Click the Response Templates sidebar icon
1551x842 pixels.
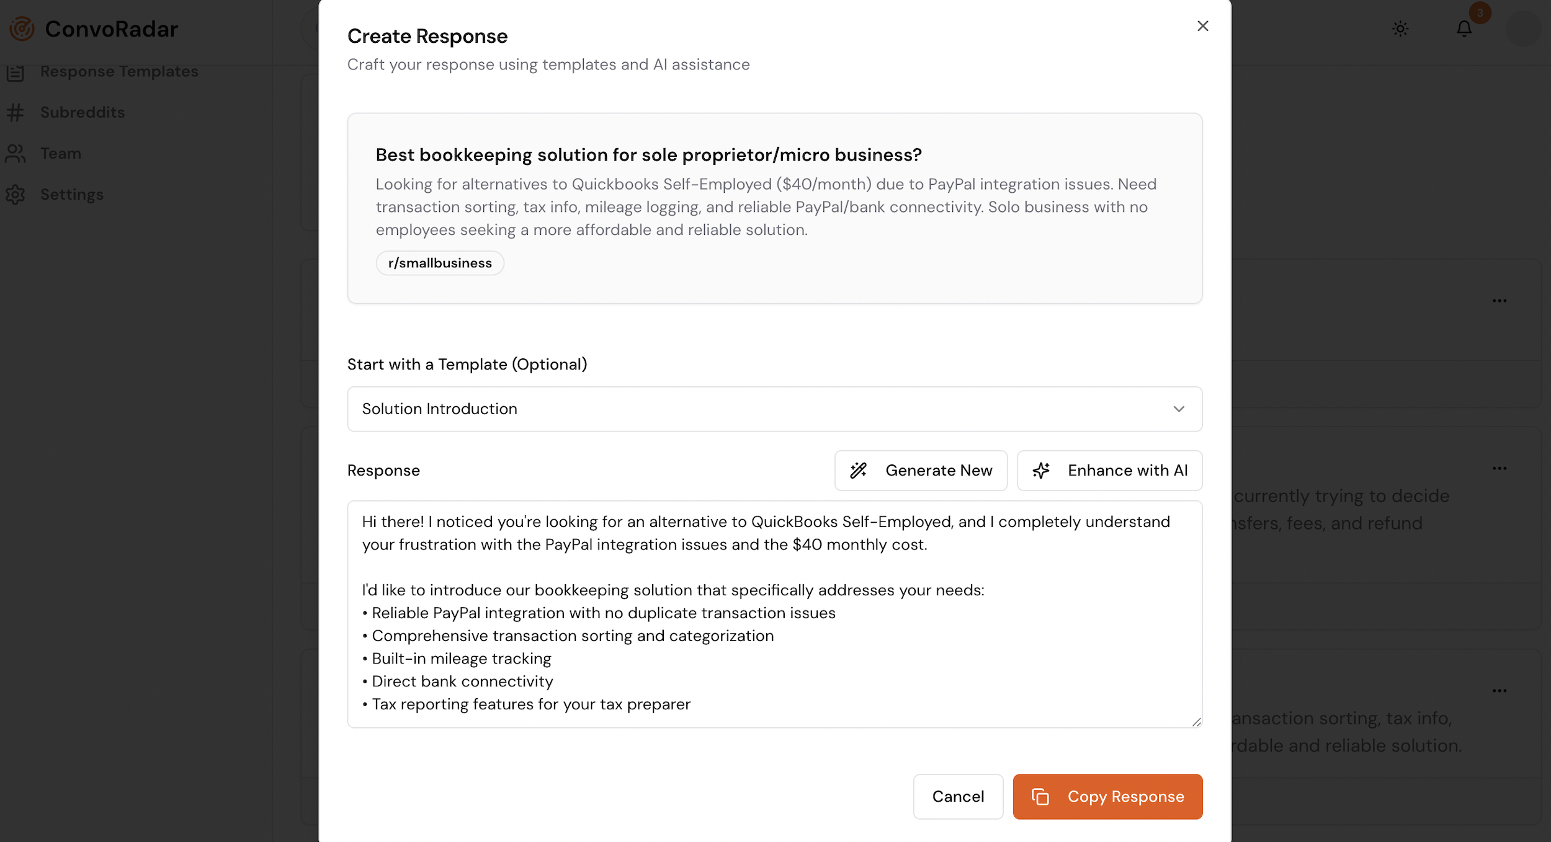pos(16,73)
